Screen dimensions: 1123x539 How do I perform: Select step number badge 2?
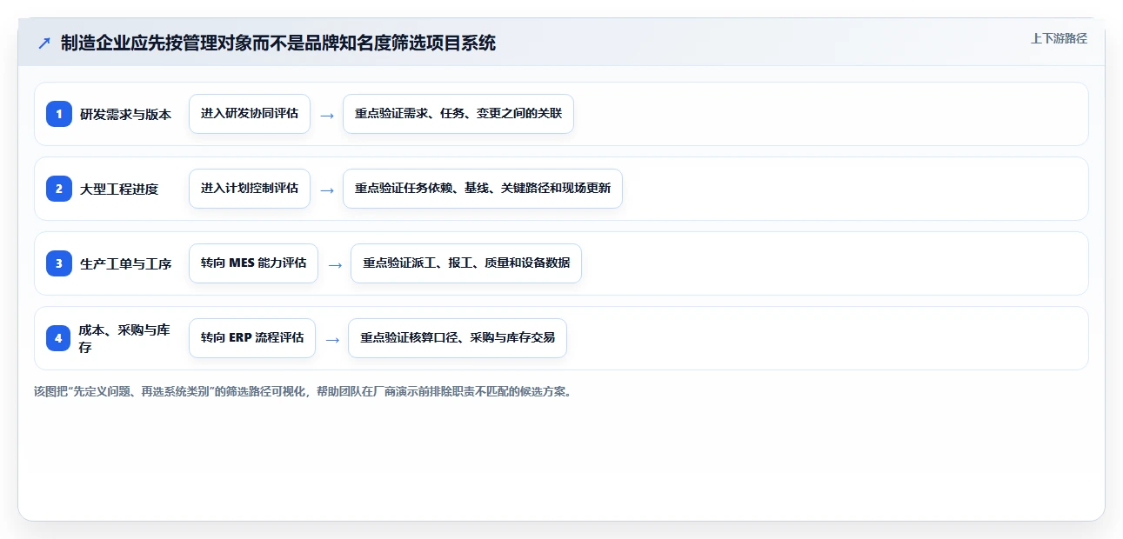[59, 189]
